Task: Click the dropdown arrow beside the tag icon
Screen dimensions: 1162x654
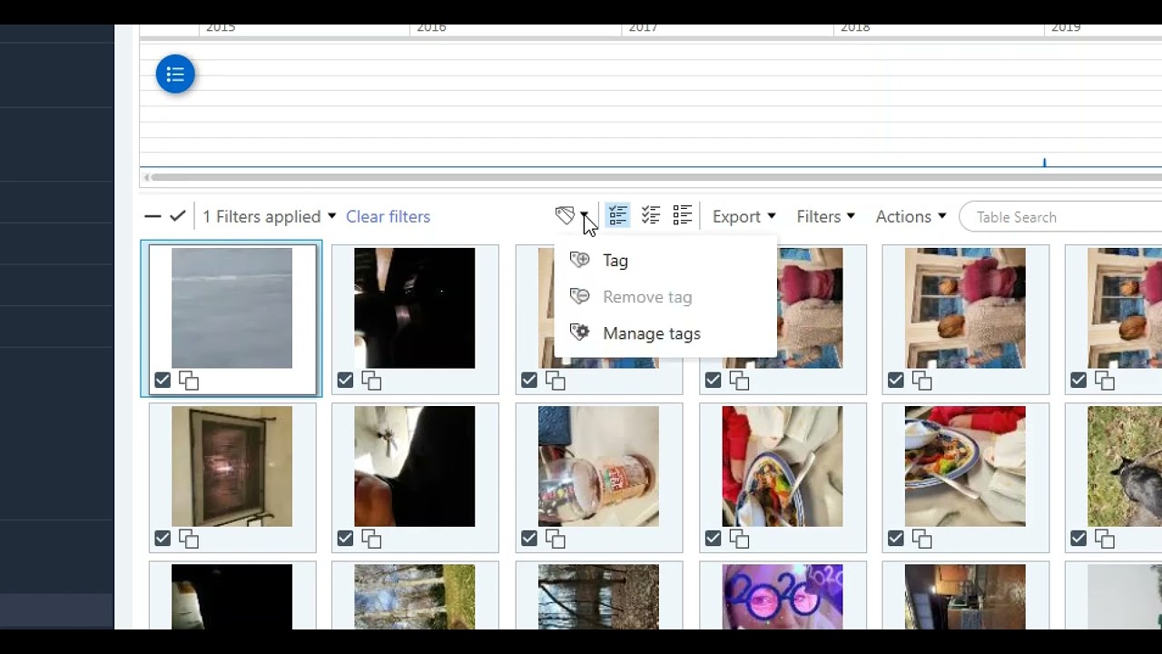Action: pyautogui.click(x=586, y=216)
